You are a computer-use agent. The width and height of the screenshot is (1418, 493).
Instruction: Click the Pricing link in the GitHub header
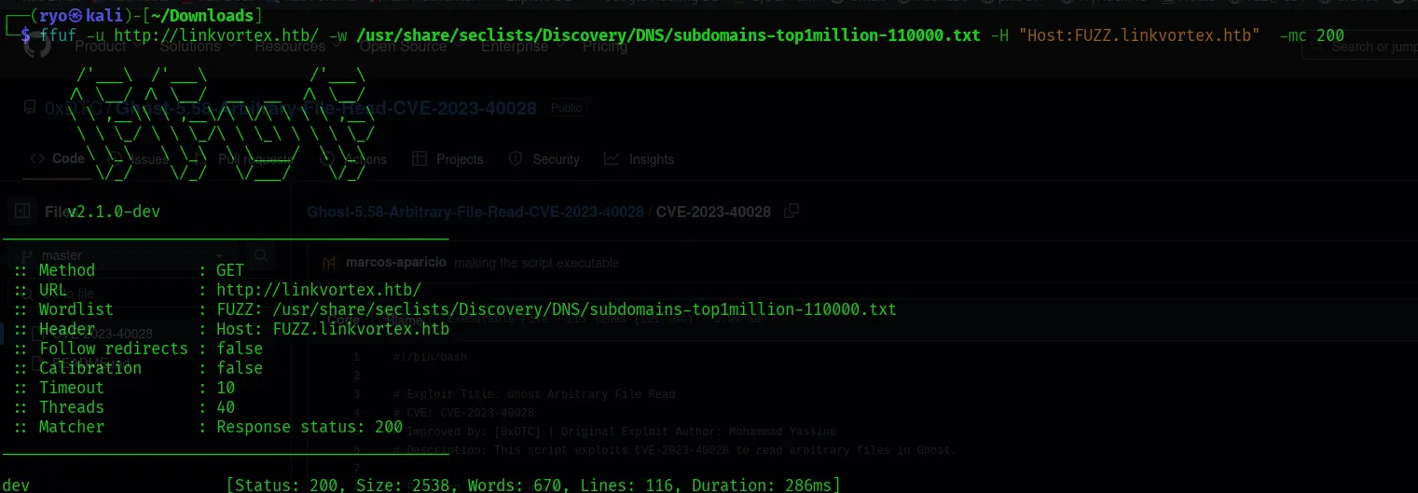pos(604,47)
